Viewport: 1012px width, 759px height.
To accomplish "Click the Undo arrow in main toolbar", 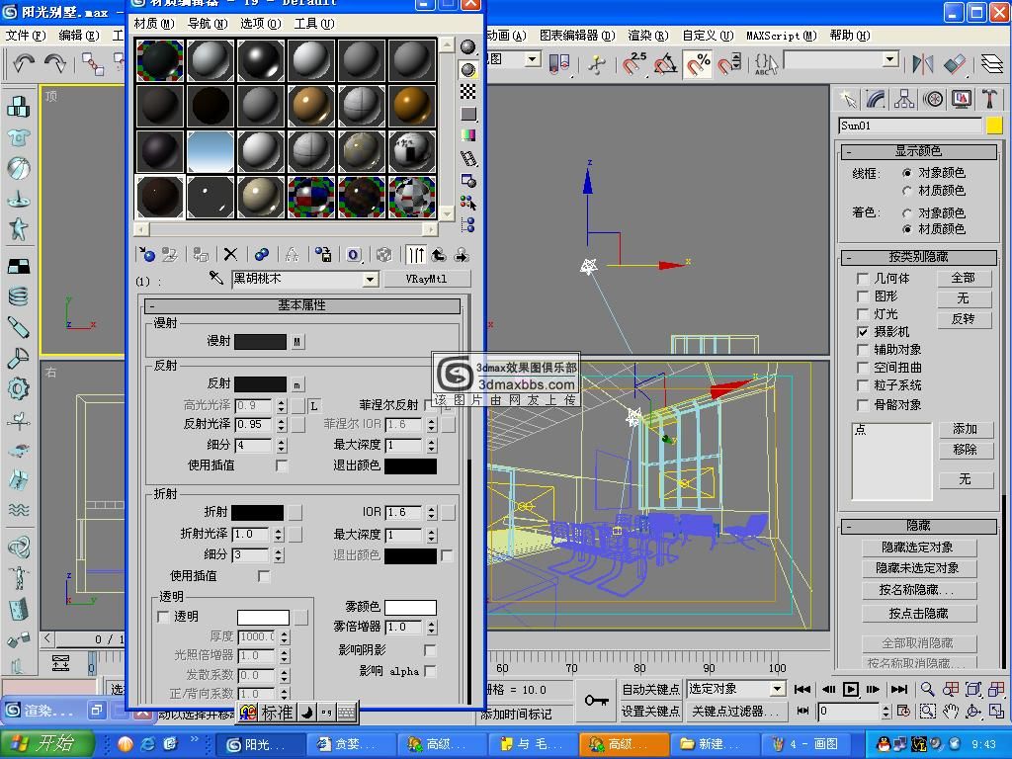I will coord(24,63).
